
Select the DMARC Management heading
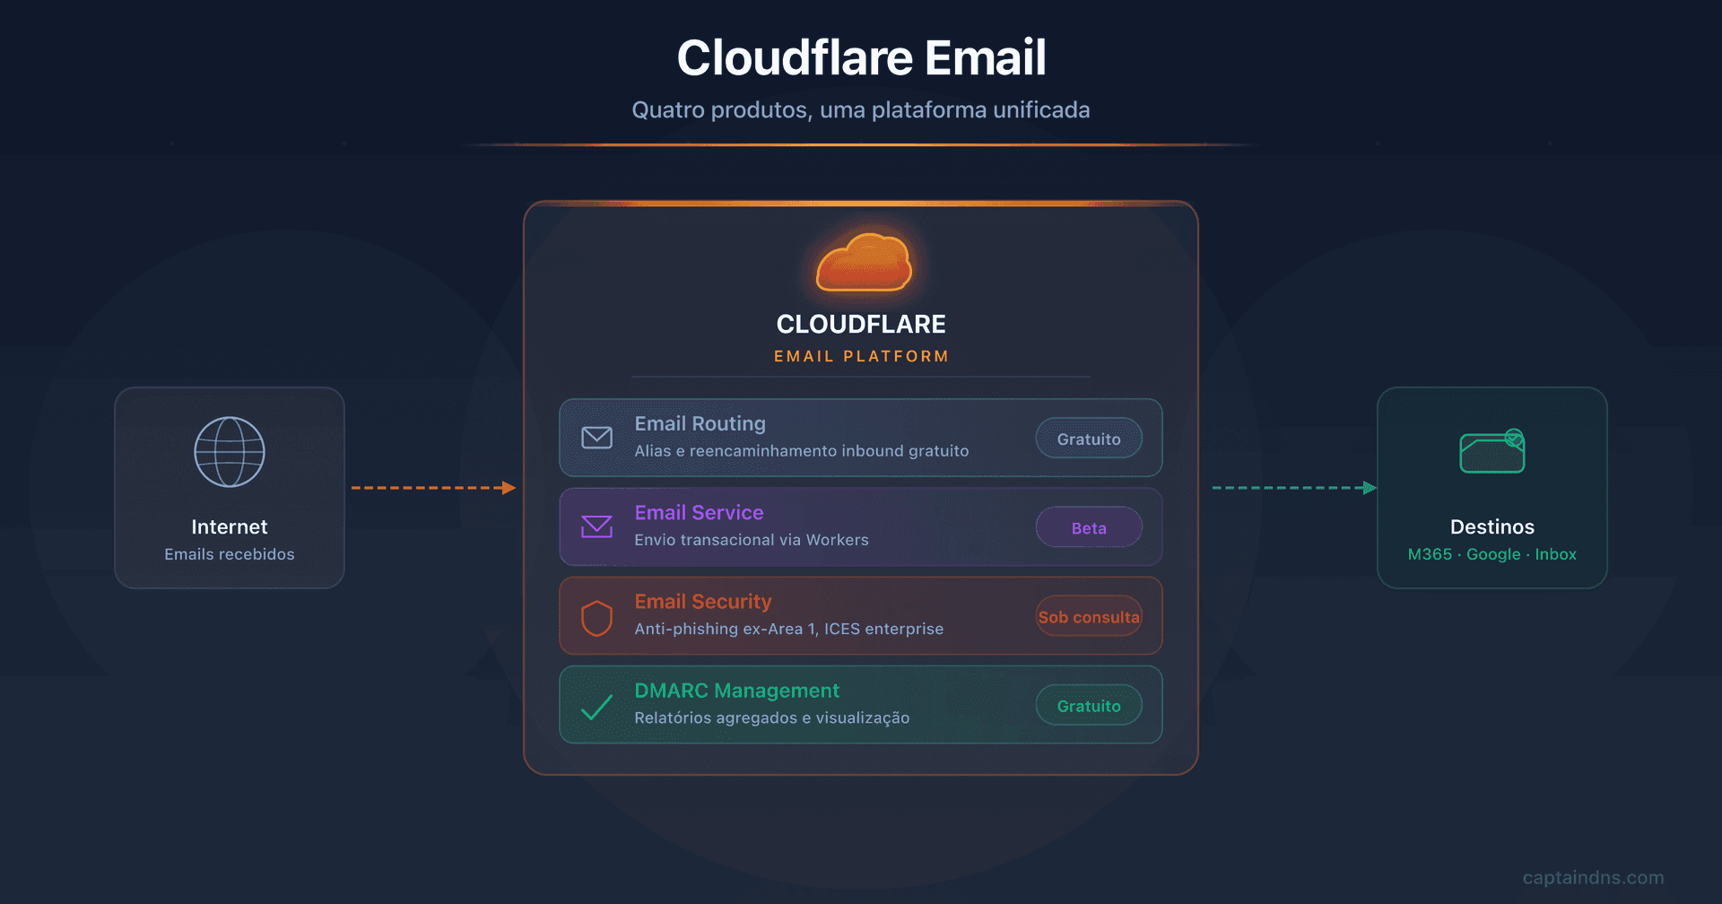pyautogui.click(x=737, y=691)
